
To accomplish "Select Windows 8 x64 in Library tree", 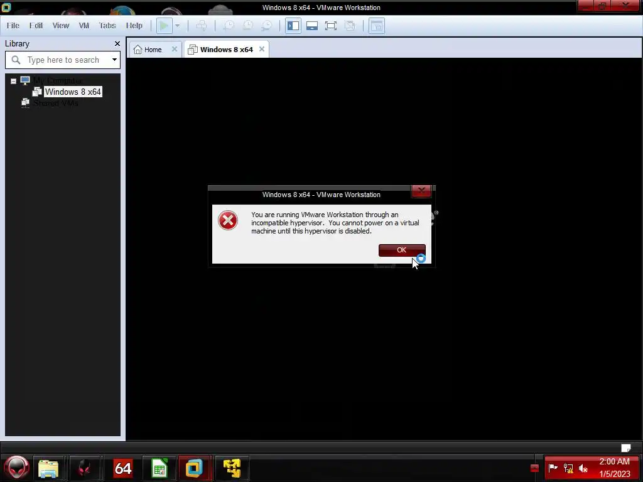I will 73,92.
